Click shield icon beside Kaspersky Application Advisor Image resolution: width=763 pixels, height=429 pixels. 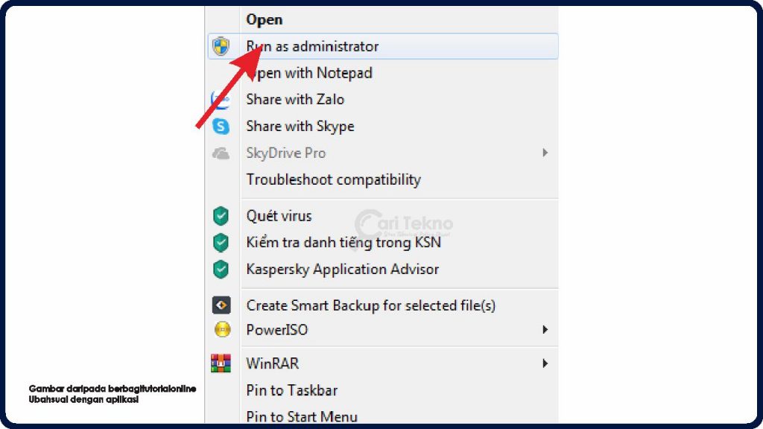[221, 270]
